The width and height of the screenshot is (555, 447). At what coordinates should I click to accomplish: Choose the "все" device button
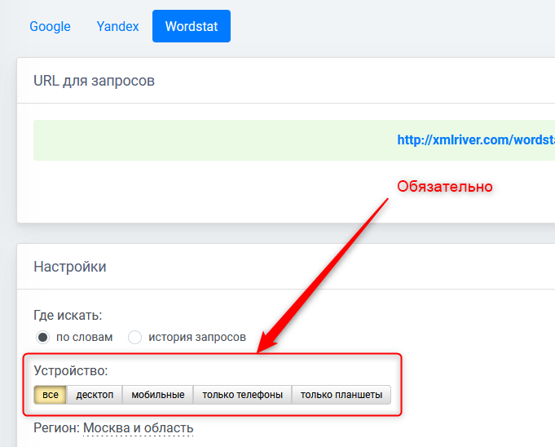pos(51,395)
